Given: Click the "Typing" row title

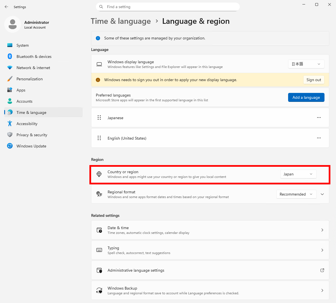Looking at the screenshot, I should (113, 248).
